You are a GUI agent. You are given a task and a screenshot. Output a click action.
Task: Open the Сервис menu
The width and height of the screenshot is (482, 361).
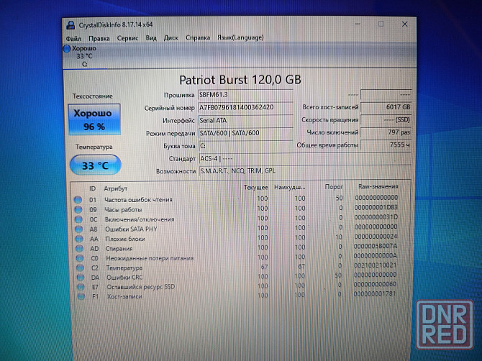click(x=127, y=38)
